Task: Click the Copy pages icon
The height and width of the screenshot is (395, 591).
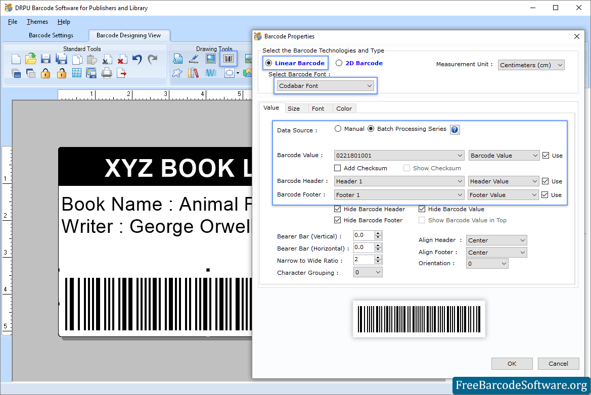Action: (x=77, y=59)
